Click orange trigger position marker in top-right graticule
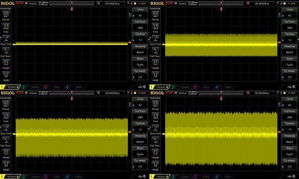The width and height of the screenshot is (299, 179). pos(221,9)
